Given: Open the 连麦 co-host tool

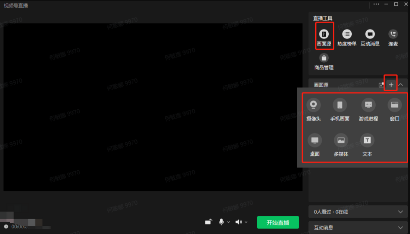Looking at the screenshot, I should [x=393, y=37].
